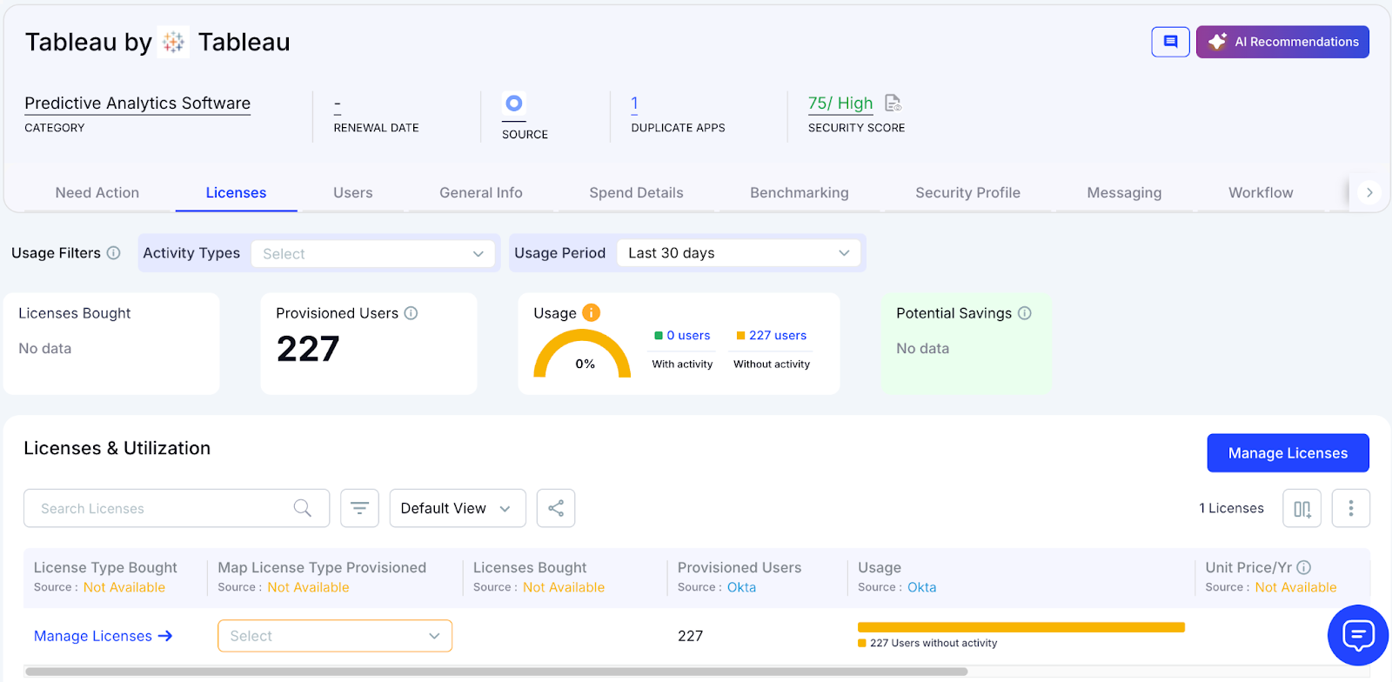Open the three-dot more options menu

(1351, 508)
